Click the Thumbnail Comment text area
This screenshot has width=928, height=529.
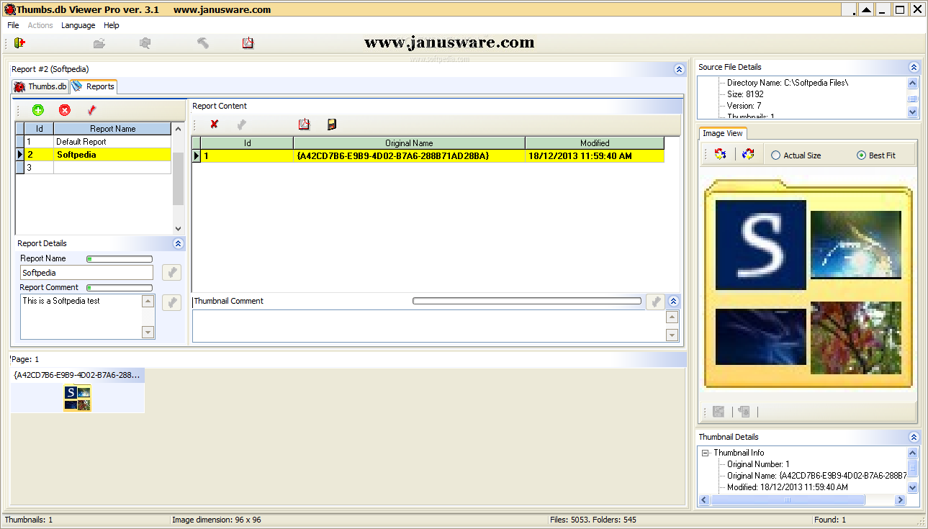(x=428, y=326)
